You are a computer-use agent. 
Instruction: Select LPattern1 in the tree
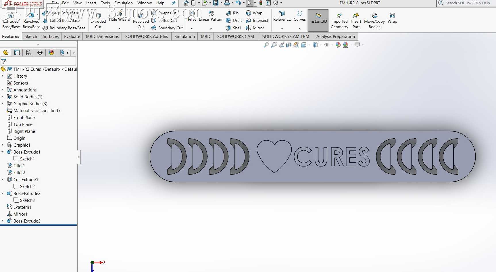19,207
